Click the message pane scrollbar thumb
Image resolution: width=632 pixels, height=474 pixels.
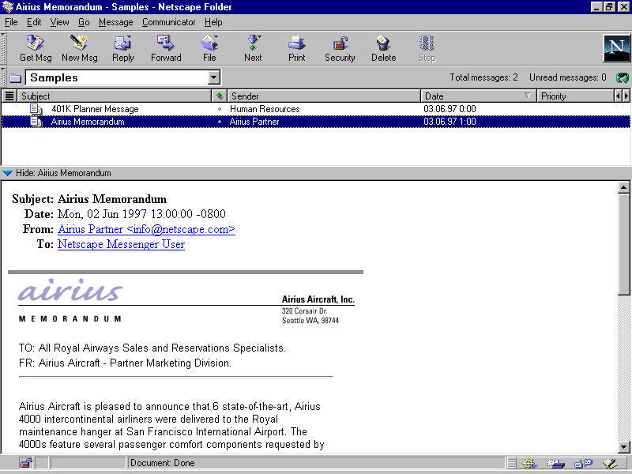point(623,244)
